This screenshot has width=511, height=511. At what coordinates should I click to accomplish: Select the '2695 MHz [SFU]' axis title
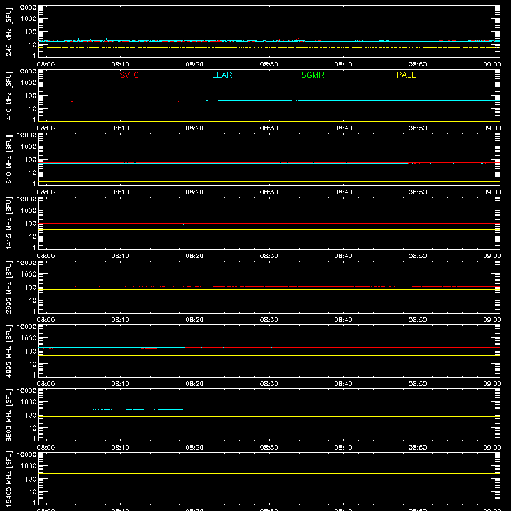(9, 287)
